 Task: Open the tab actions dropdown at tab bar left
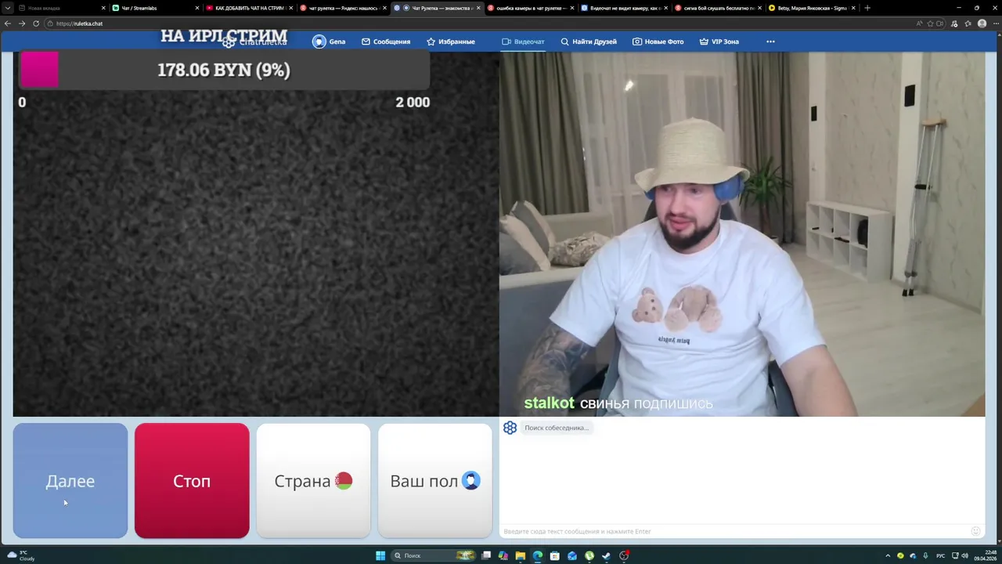(x=8, y=8)
